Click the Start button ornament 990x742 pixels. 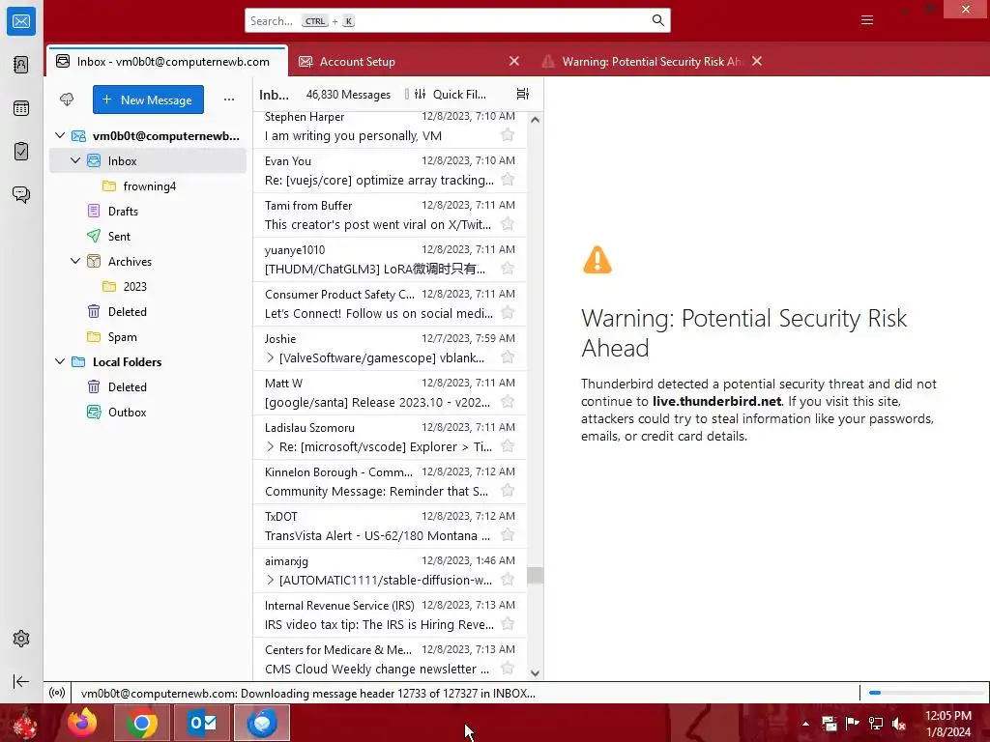[x=24, y=724]
